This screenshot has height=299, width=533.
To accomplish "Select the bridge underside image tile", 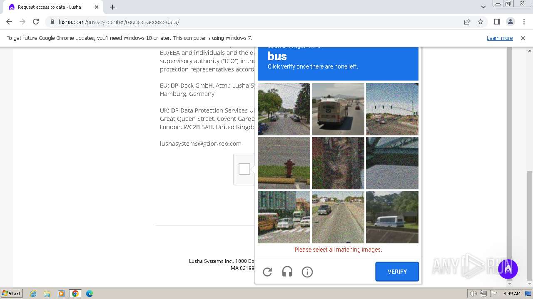I will 392,163.
